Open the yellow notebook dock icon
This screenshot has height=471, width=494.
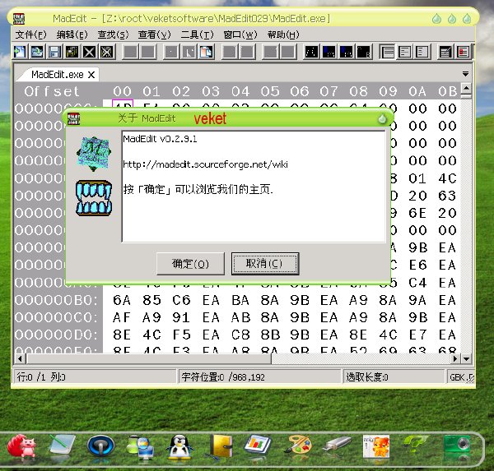[220, 446]
